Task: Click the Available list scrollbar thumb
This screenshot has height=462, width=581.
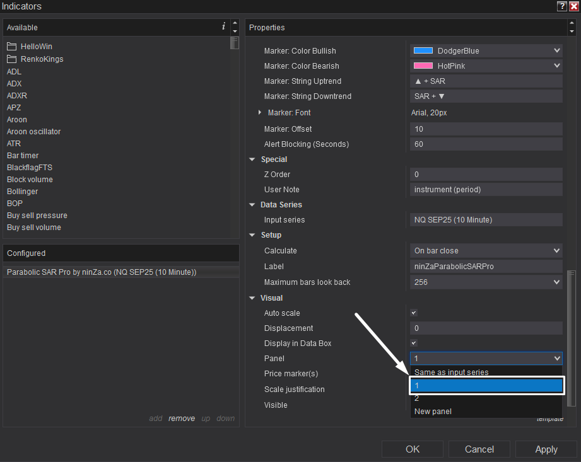Action: click(x=235, y=43)
